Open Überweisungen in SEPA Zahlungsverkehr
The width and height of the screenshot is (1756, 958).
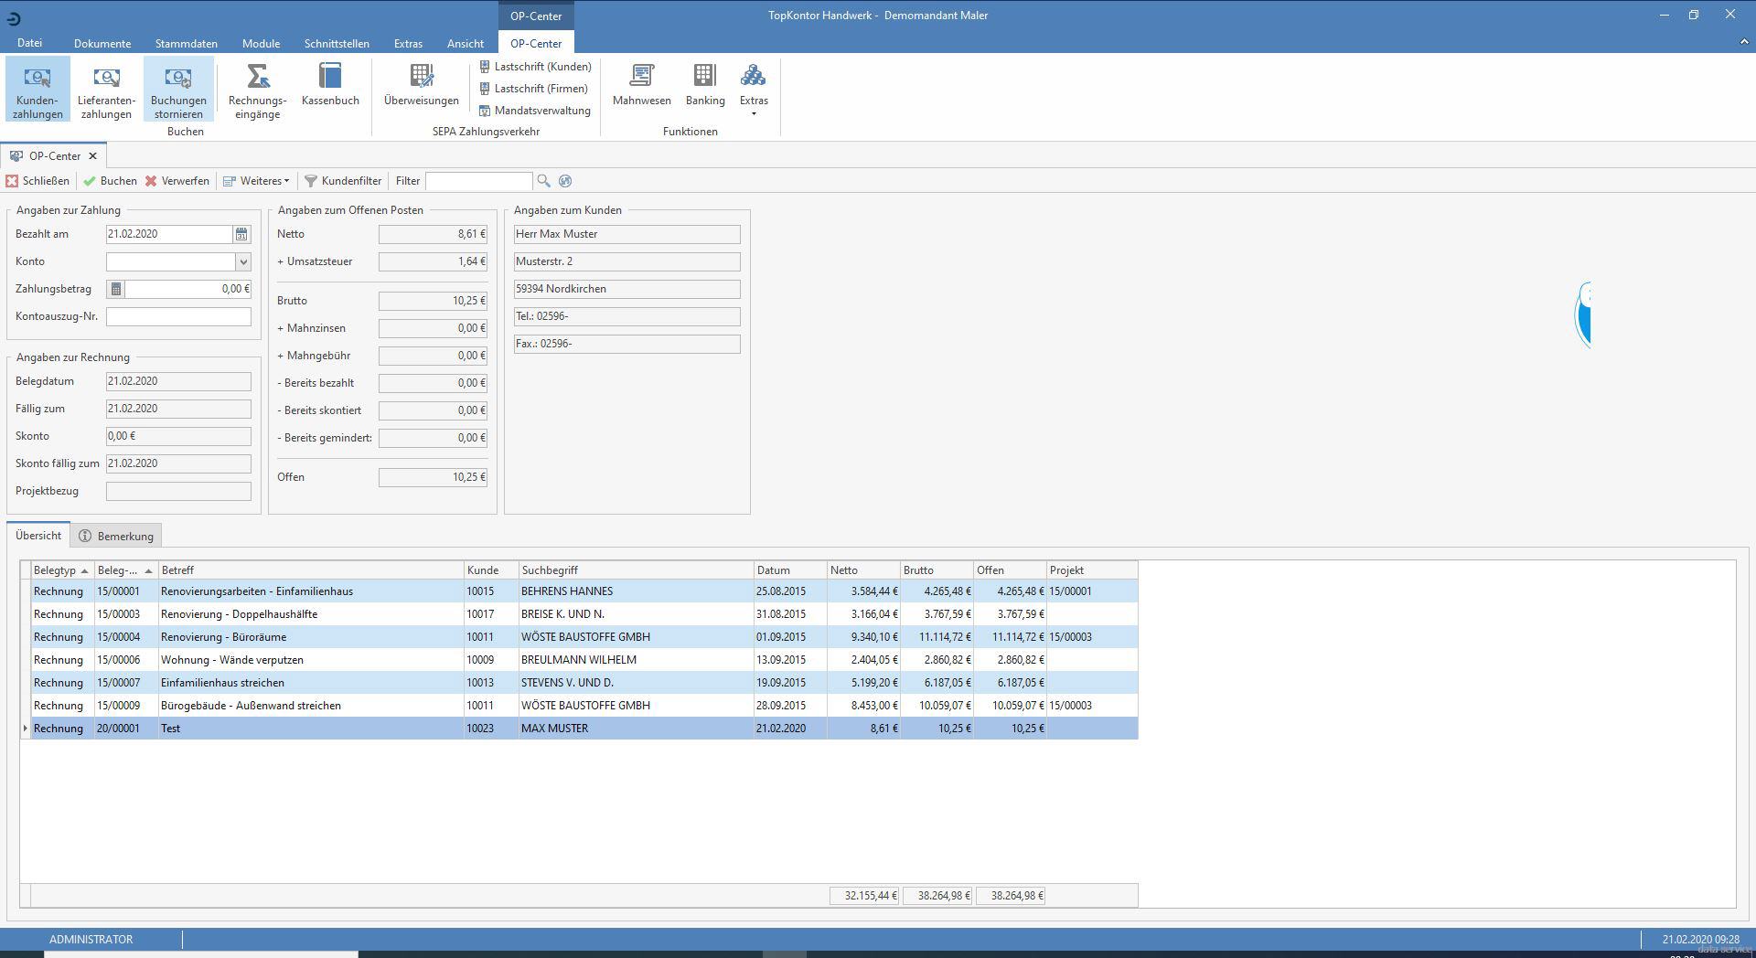coord(421,85)
